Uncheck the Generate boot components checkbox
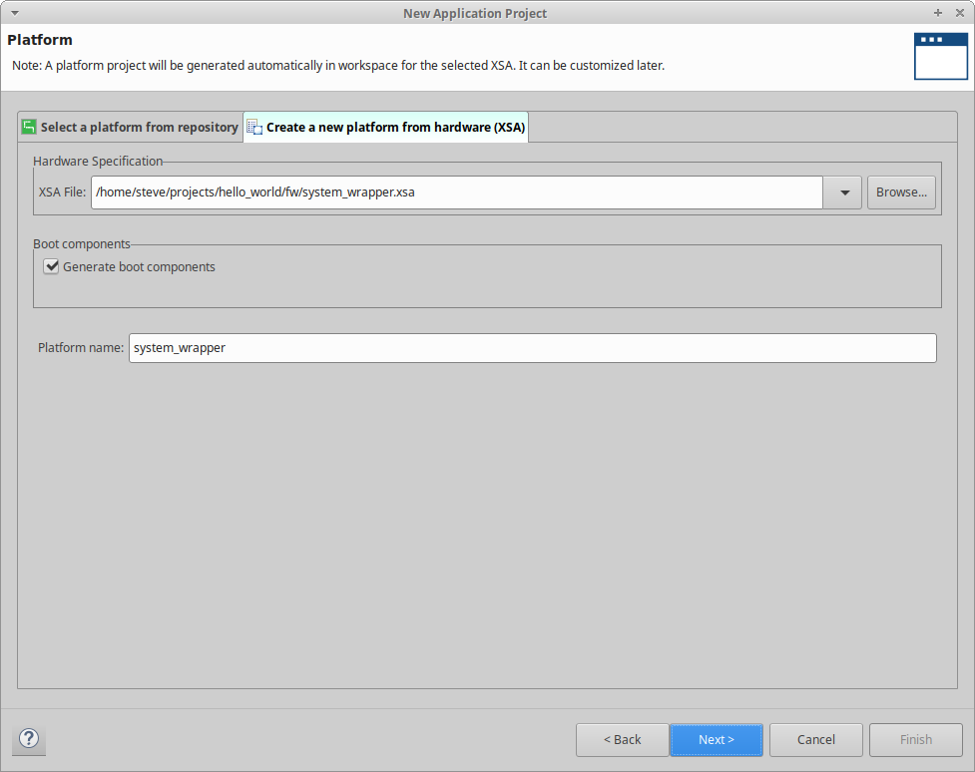The width and height of the screenshot is (975, 772). tap(52, 266)
